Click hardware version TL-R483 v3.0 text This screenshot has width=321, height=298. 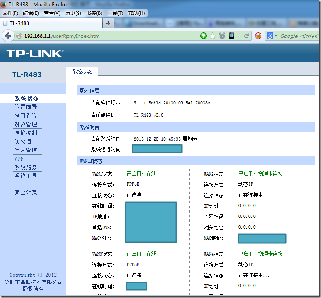click(x=149, y=115)
